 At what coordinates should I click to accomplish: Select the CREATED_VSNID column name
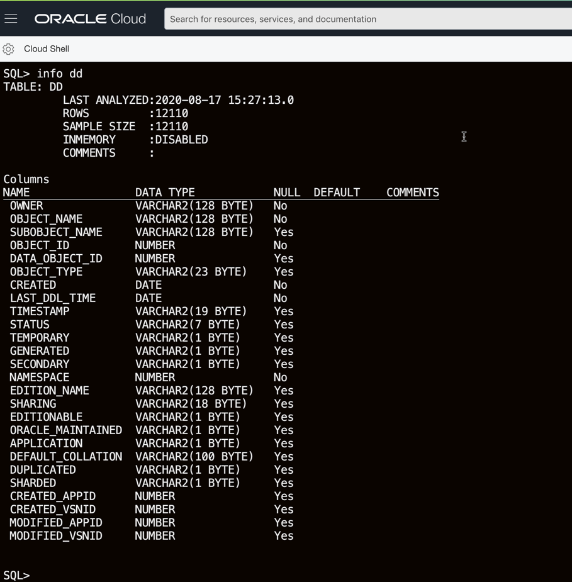53,509
